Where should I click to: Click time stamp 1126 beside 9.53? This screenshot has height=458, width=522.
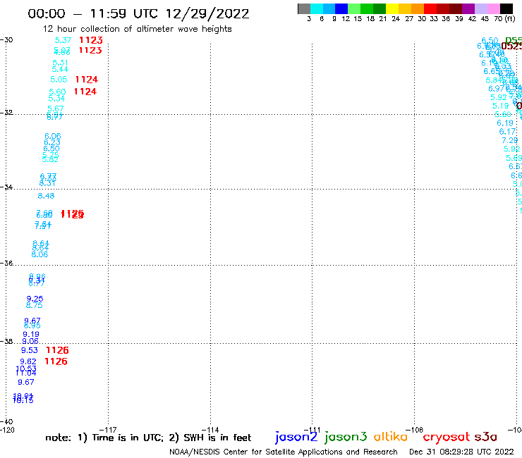click(x=57, y=350)
